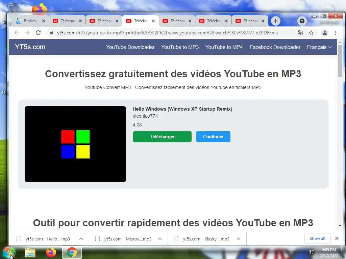Screen dimensions: 346x259
Task: Close the downloads bar
Action: [x=337, y=238]
